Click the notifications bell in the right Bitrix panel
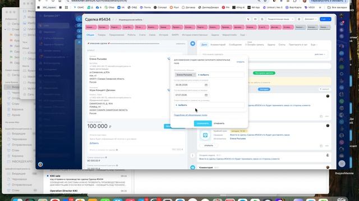This screenshot has width=359, height=201. click(x=342, y=23)
